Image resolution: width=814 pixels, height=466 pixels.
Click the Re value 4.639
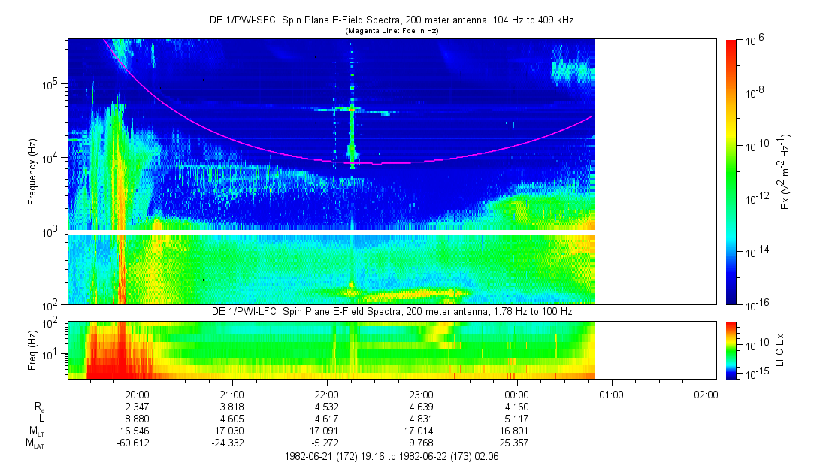click(421, 407)
